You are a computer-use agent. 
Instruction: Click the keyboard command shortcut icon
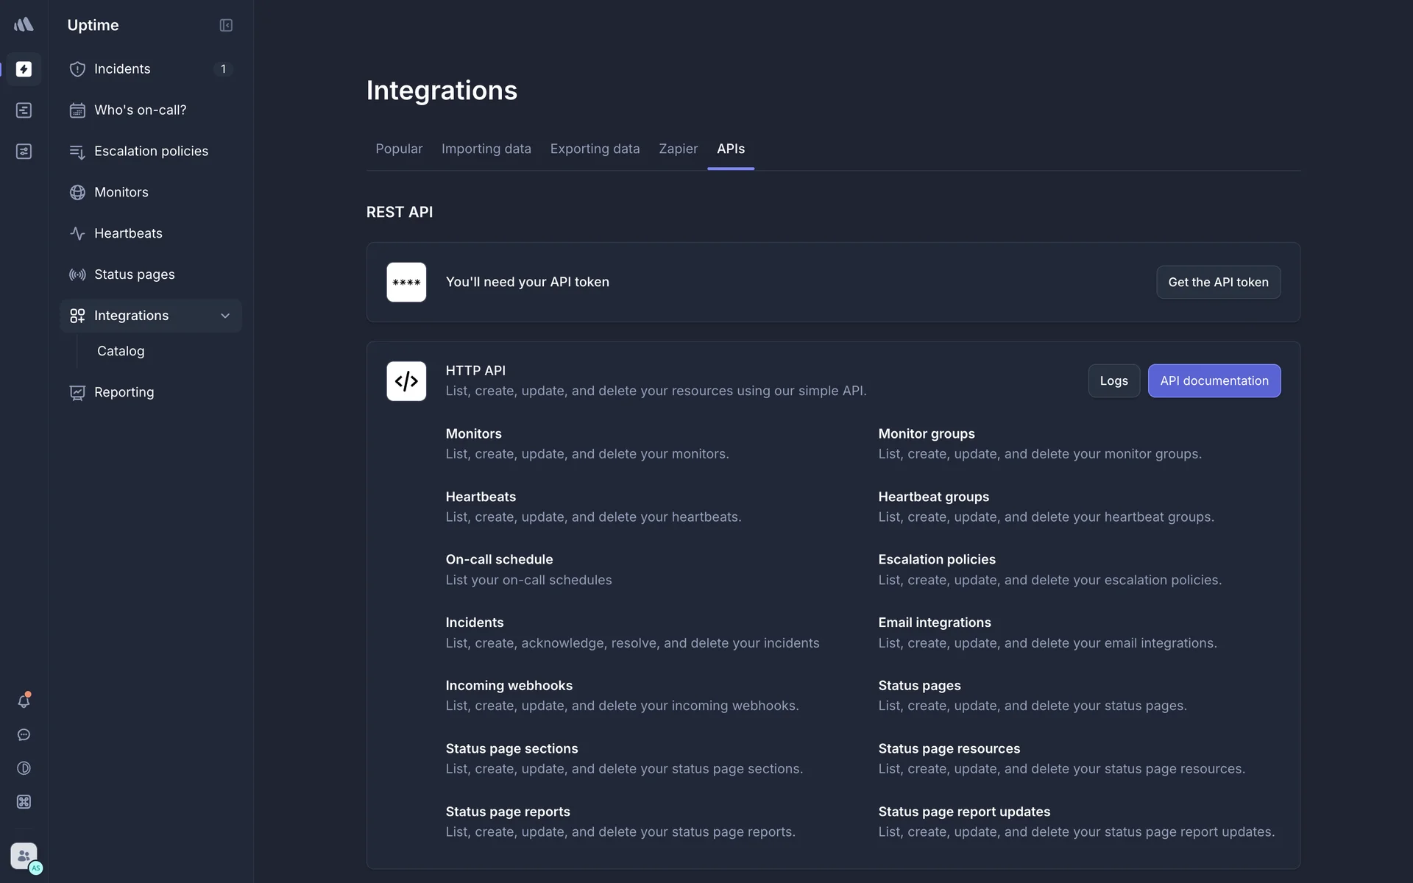[x=24, y=802]
